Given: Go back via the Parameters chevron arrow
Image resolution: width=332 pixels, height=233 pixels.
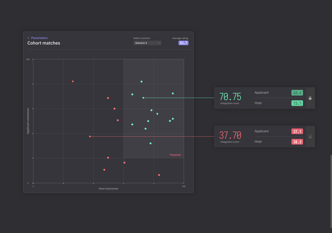Looking at the screenshot, I should click(x=28, y=38).
